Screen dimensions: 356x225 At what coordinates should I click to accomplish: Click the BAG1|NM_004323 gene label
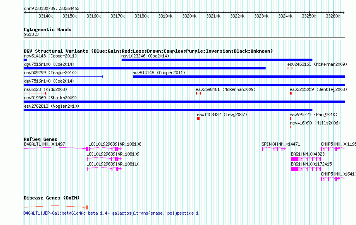coord(308,154)
